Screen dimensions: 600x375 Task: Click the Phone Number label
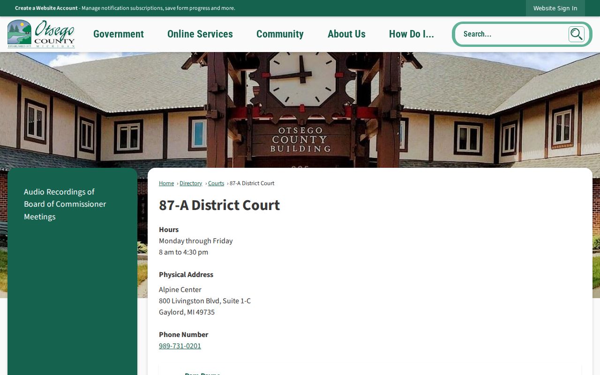pyautogui.click(x=183, y=335)
